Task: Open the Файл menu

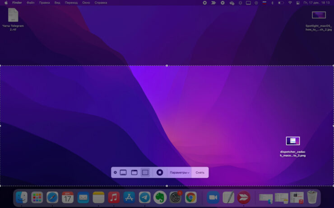Action: pyautogui.click(x=30, y=3)
